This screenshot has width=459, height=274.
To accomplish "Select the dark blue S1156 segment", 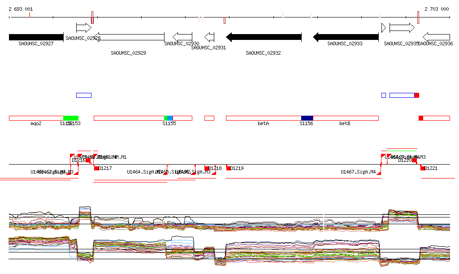I will (307, 118).
